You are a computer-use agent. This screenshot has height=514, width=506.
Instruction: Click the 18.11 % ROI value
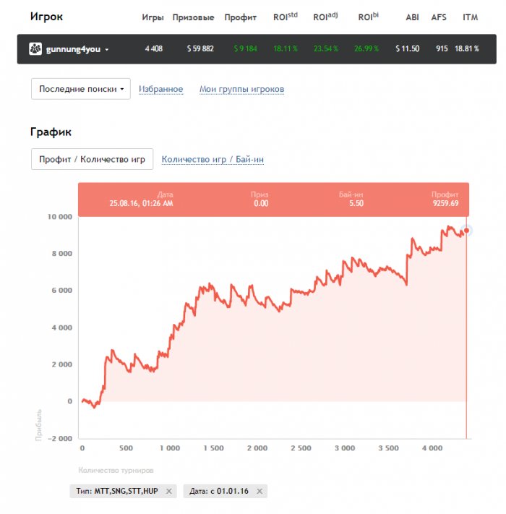coord(286,49)
